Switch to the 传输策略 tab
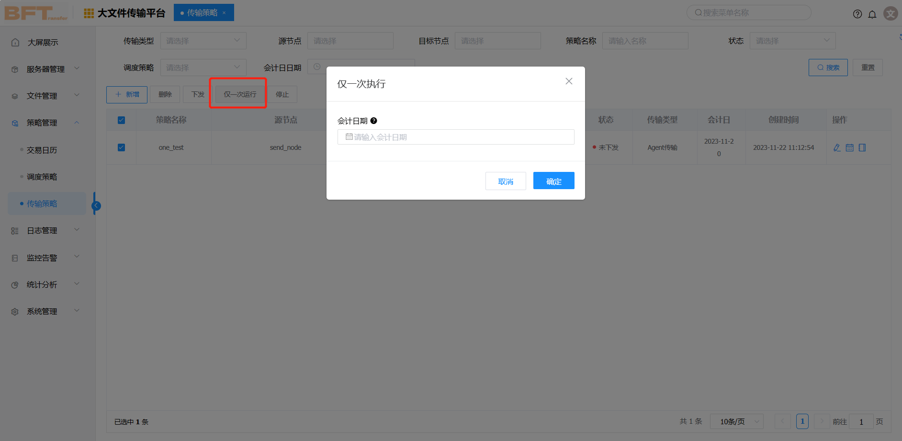This screenshot has height=441, width=902. click(202, 12)
